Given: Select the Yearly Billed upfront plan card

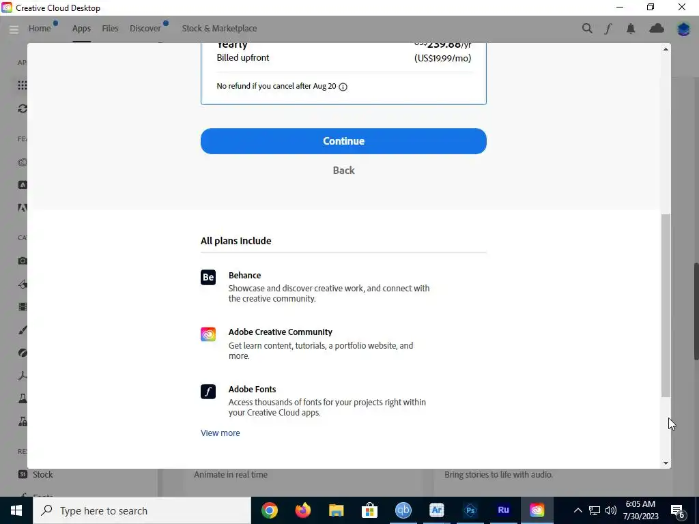Looking at the screenshot, I should coord(343,74).
